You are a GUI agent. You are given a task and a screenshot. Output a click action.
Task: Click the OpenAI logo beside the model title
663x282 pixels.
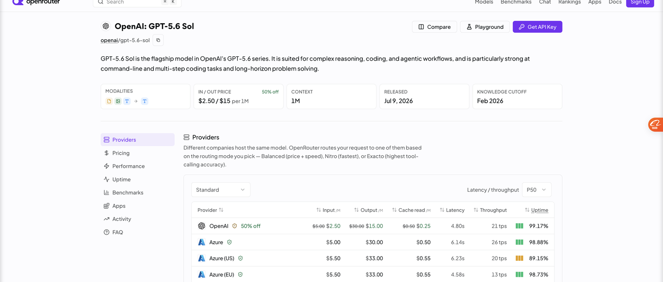(106, 26)
